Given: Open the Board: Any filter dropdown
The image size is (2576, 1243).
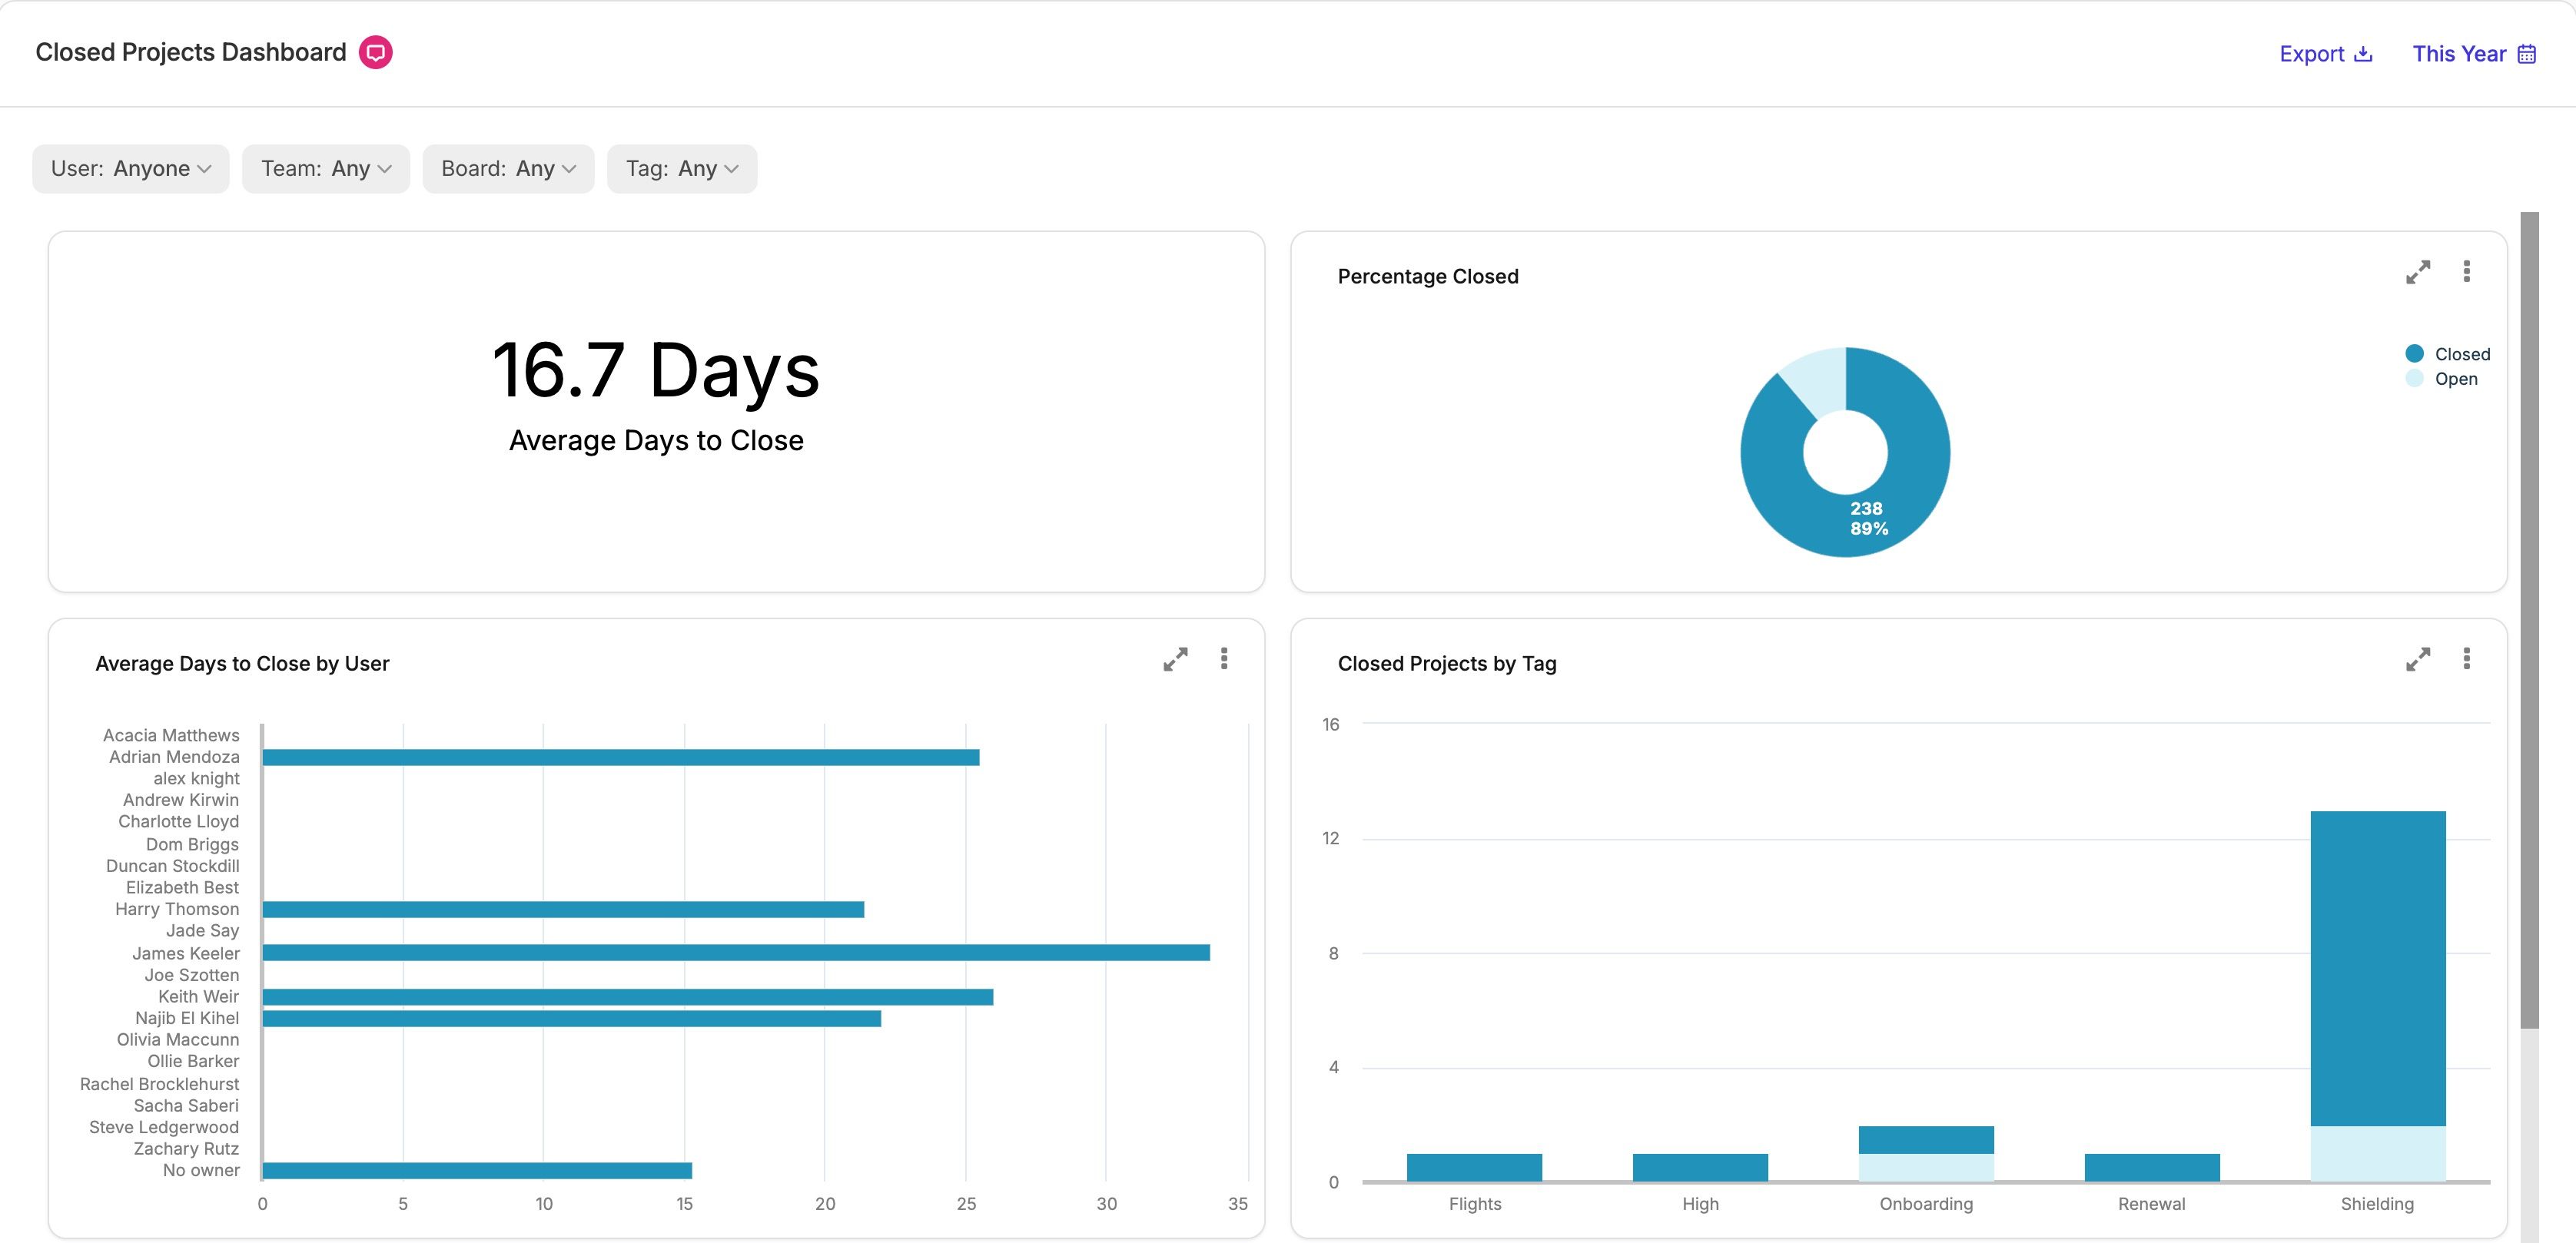Looking at the screenshot, I should click(x=508, y=169).
